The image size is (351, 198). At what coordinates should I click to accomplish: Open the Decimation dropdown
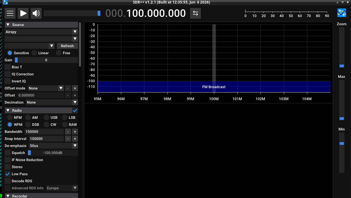point(52,102)
